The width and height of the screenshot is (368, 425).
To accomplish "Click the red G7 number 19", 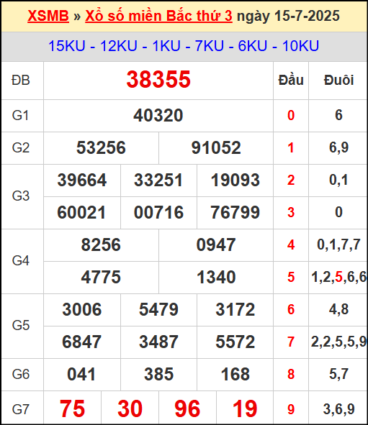I will (245, 408).
